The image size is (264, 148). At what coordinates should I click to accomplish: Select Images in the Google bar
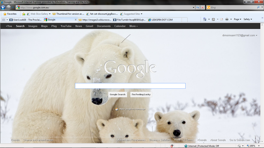coord(33,26)
